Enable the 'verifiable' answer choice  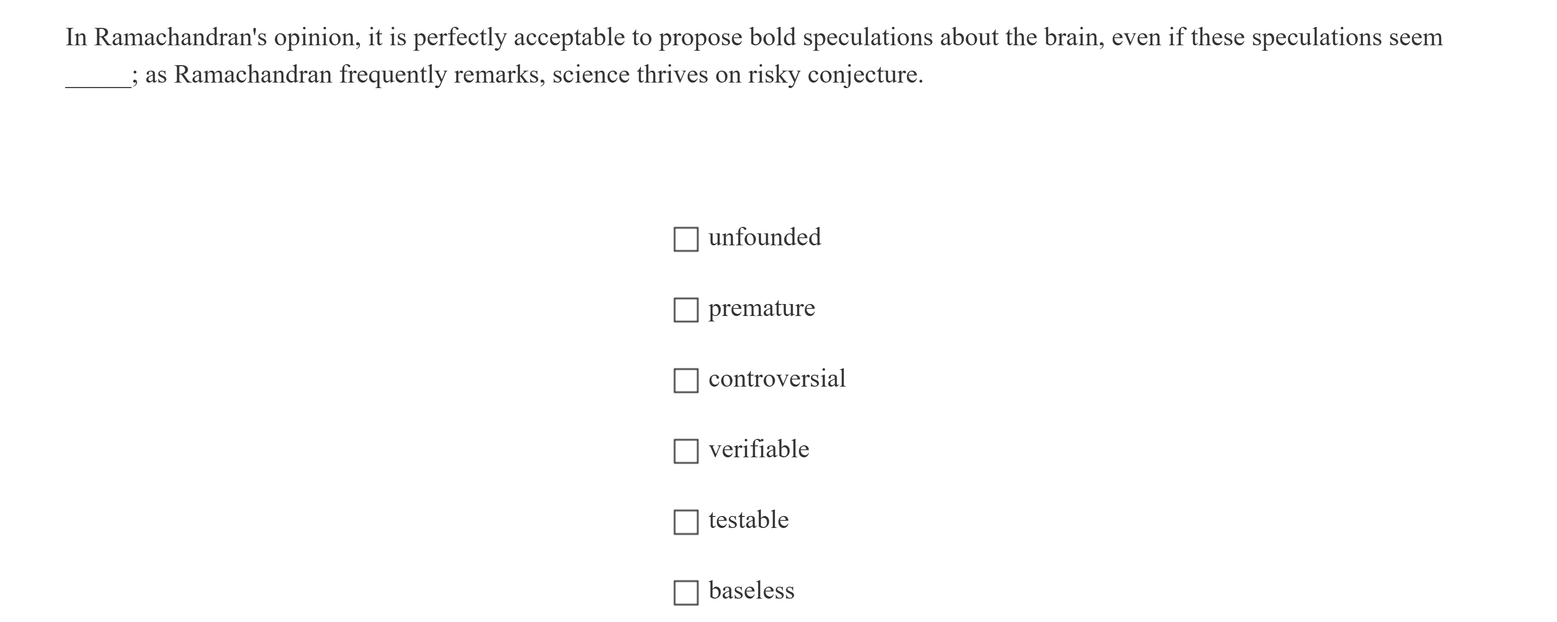[686, 450]
